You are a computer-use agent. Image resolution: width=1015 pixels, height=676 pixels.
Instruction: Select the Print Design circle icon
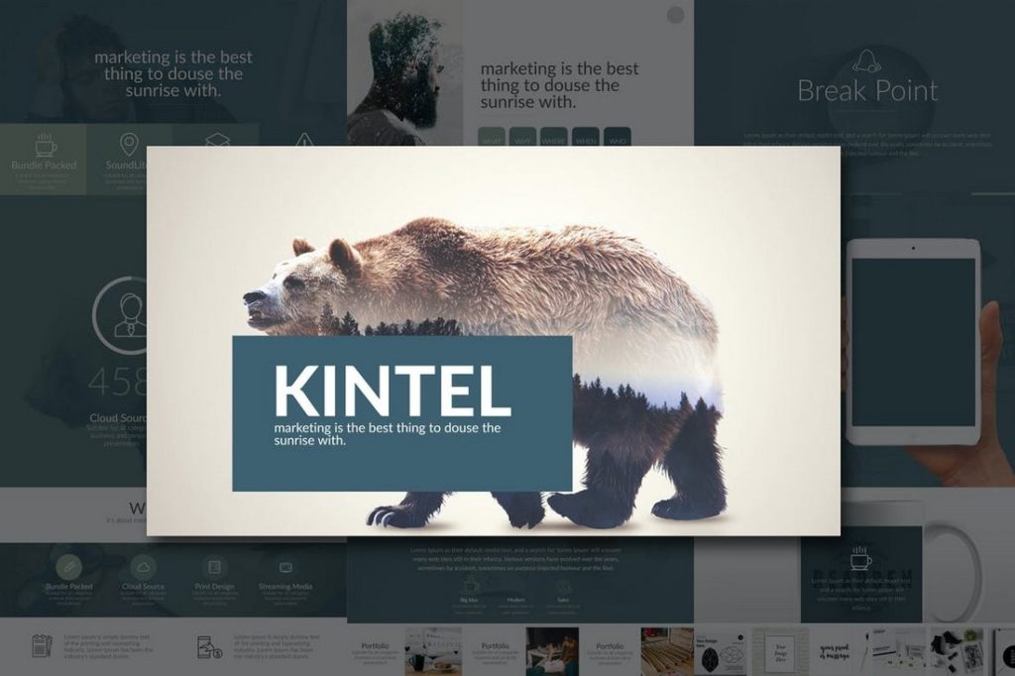[215, 566]
